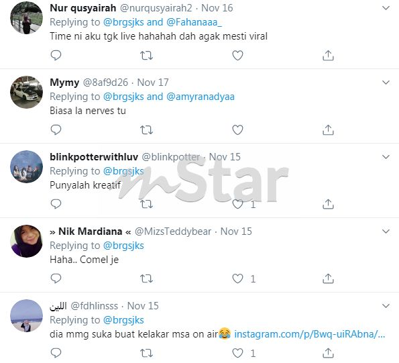This screenshot has height=363, width=399.
Task: Open options chevron on Nik Mardiana's tweet
Action: click(x=386, y=231)
